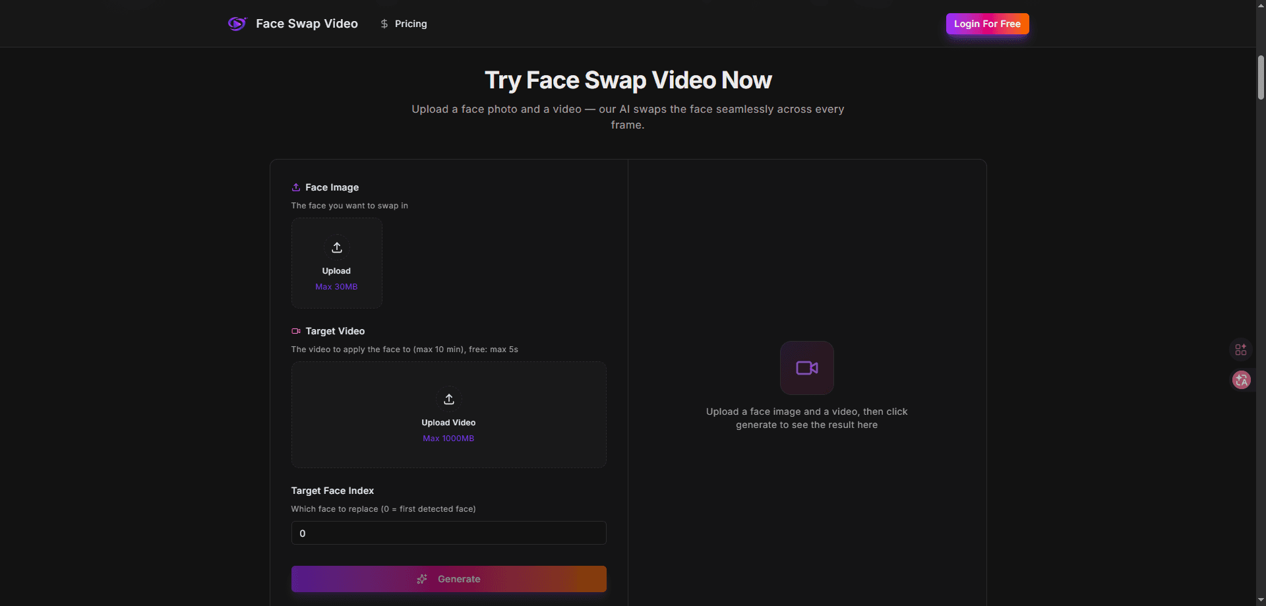Click the dollar sign icon beside Pricing
This screenshot has height=606, width=1266.
point(384,23)
